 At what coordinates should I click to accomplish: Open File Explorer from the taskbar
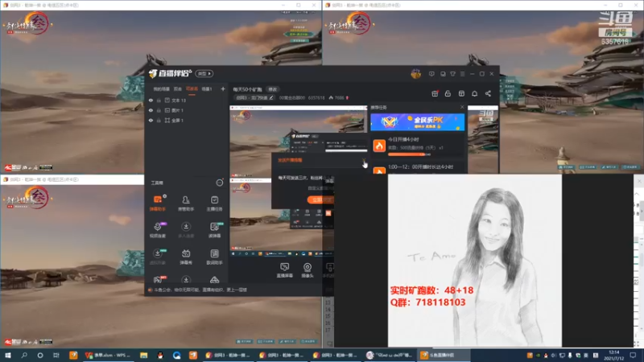[x=144, y=355]
